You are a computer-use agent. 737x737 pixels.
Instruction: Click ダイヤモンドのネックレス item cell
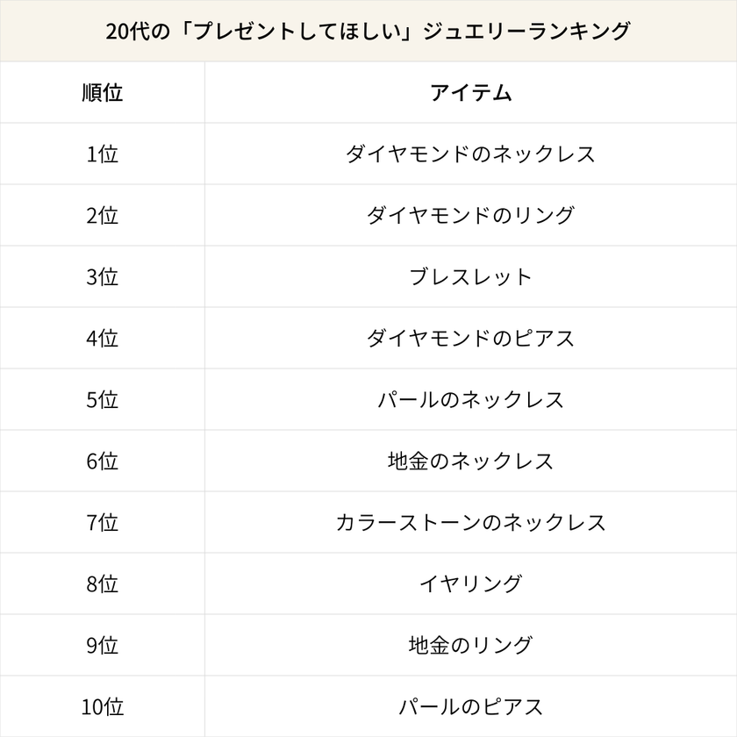tap(470, 154)
